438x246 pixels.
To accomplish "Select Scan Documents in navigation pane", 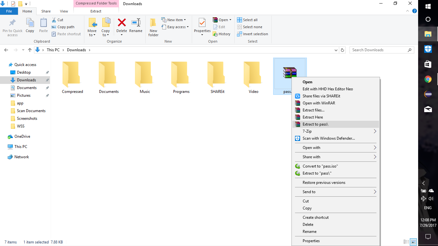I will point(31,111).
